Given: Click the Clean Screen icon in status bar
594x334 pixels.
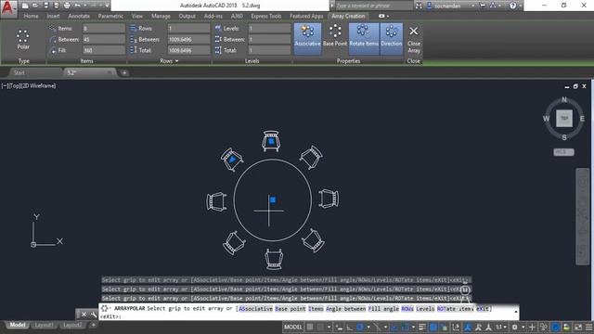Looking at the screenshot, I should [578, 327].
